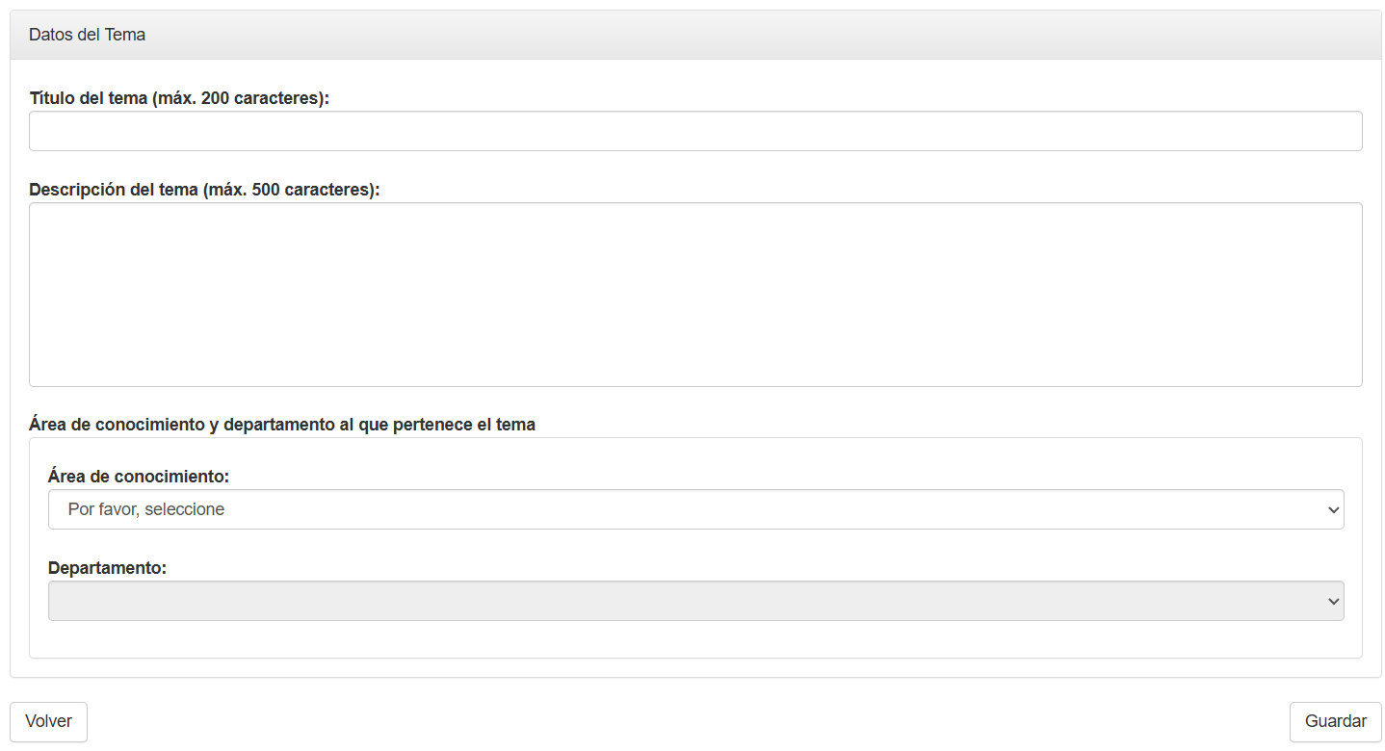Screen dimensions: 1385x751
Task: Click the "Datos del Tema" panel header
Action: (695, 35)
